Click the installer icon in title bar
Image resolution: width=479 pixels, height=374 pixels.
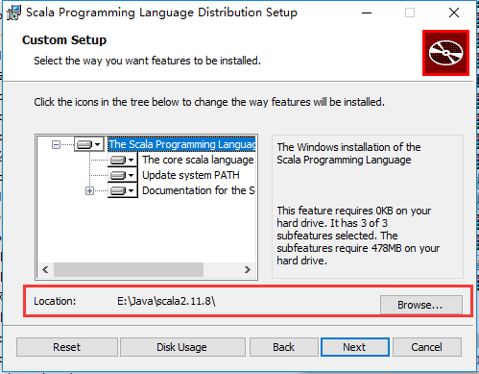point(13,12)
